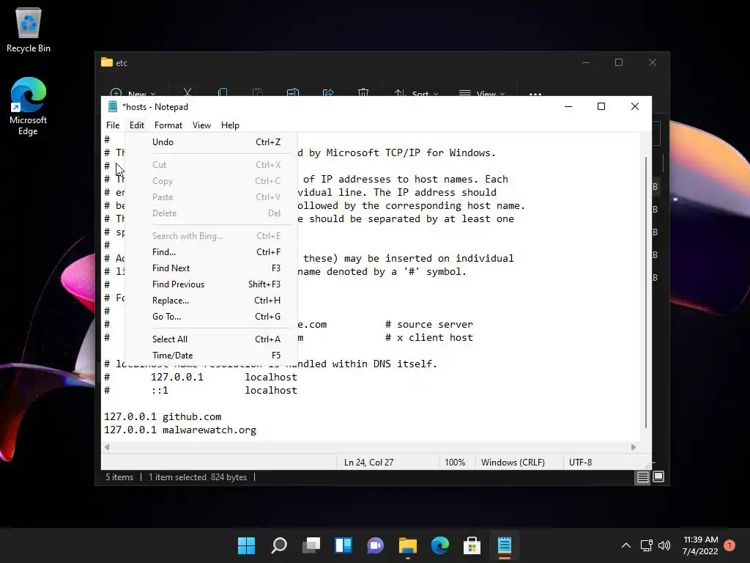Open the Notepad View menu
This screenshot has width=750, height=563.
tap(201, 125)
